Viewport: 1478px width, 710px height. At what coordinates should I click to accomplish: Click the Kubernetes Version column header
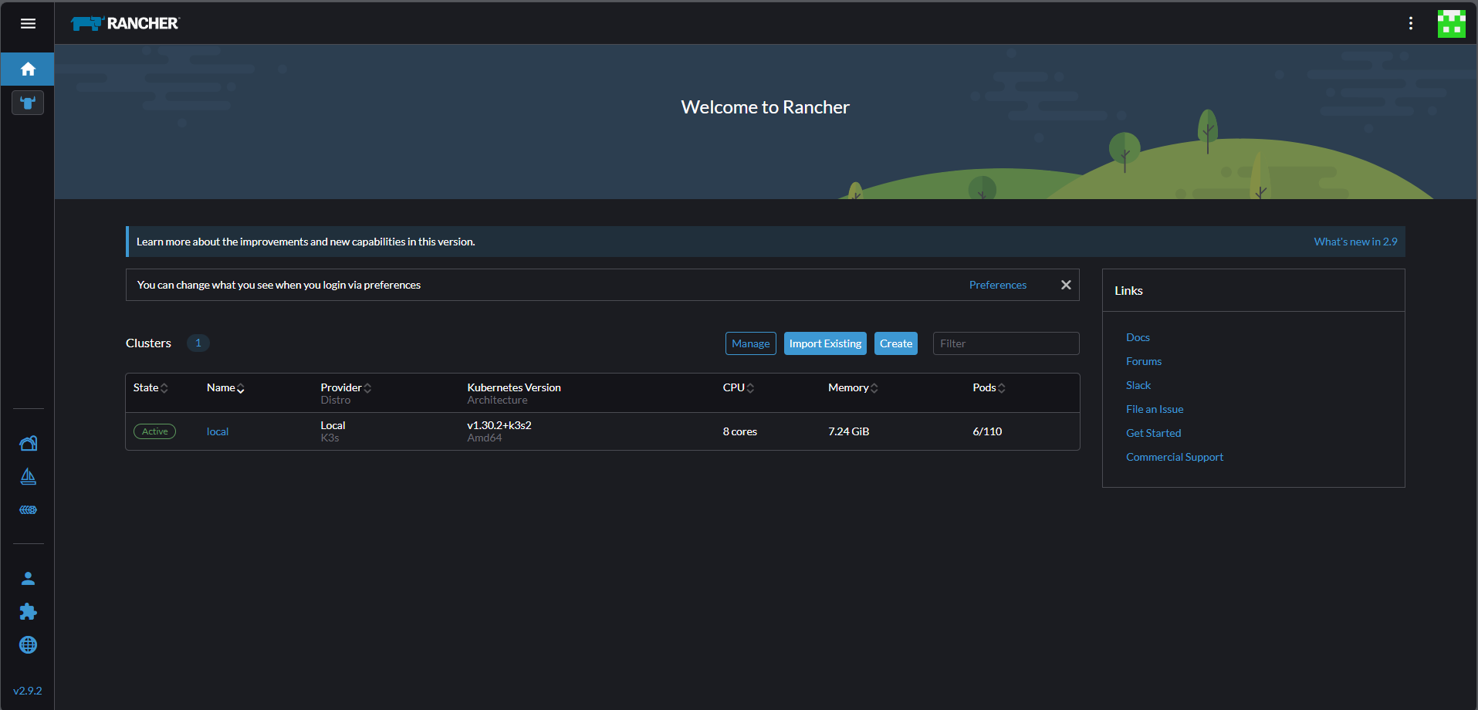(514, 387)
